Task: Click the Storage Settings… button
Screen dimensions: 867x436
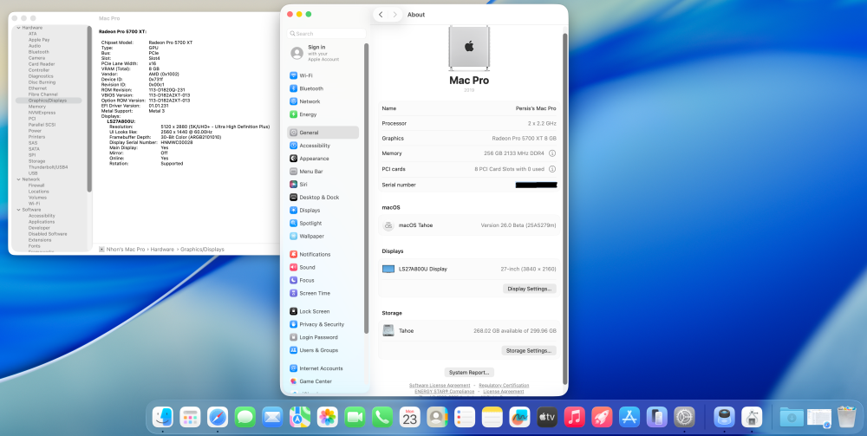Action: click(529, 350)
